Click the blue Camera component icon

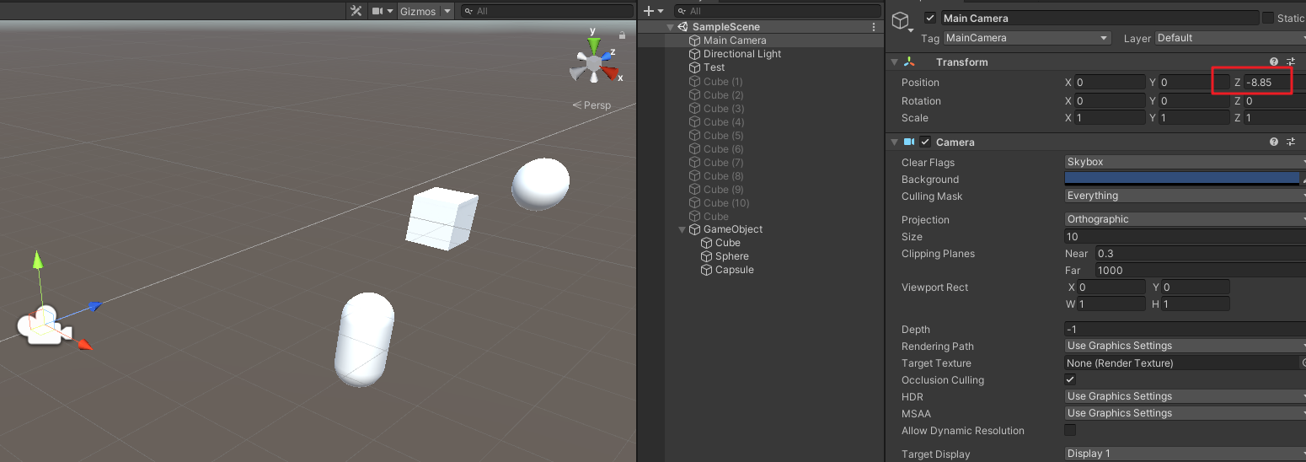910,142
